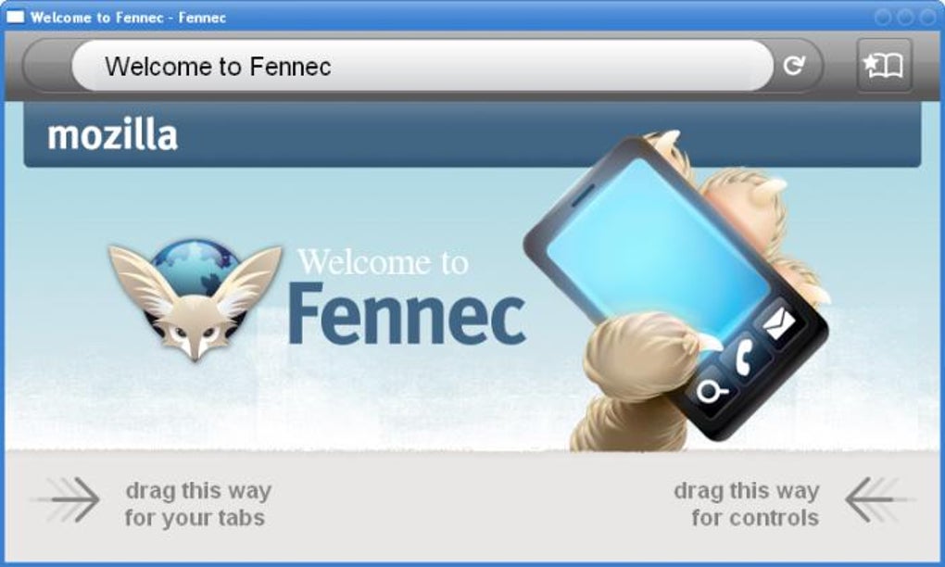
Task: Click the right-pointing arrow for tabs
Action: coord(68,499)
